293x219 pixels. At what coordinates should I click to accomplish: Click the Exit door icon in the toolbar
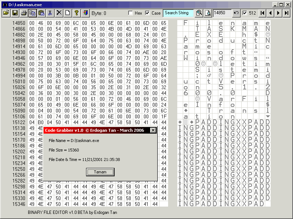tap(85, 13)
